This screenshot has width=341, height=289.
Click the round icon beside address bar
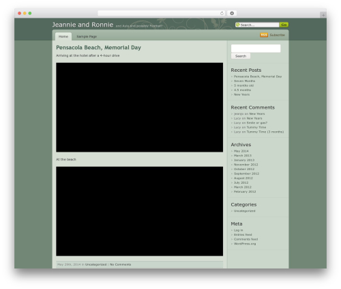tap(232, 14)
